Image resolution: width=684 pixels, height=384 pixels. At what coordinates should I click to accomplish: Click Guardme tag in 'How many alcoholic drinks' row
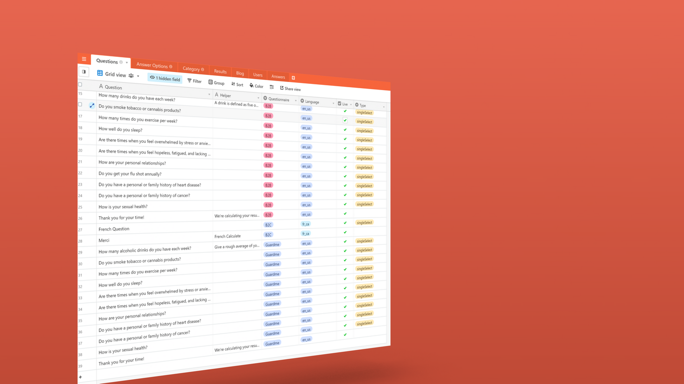tap(272, 245)
